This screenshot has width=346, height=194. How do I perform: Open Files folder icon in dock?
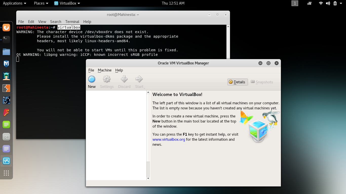point(6,52)
